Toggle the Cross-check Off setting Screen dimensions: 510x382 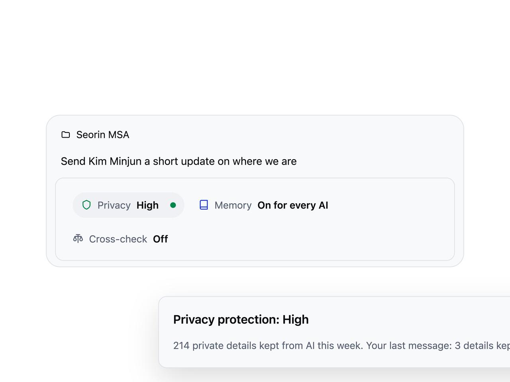coord(120,239)
